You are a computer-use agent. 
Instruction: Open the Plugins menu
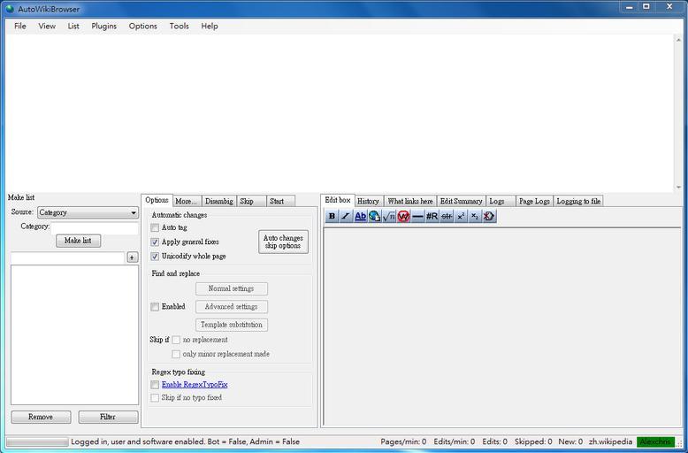tap(104, 26)
